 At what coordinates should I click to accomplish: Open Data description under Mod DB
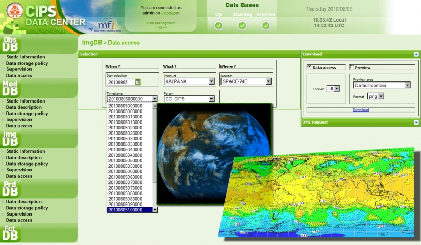click(x=24, y=107)
